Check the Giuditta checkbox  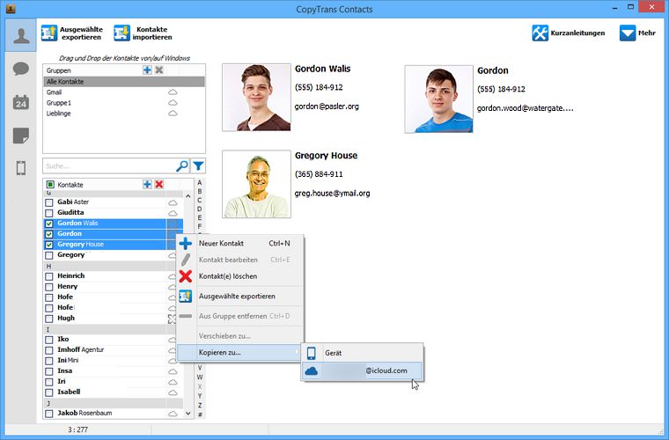[49, 213]
